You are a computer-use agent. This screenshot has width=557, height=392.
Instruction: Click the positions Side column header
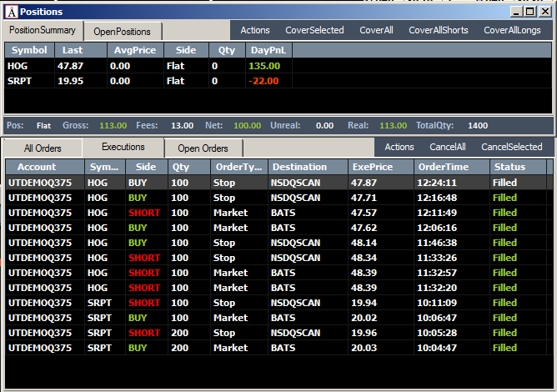186,50
